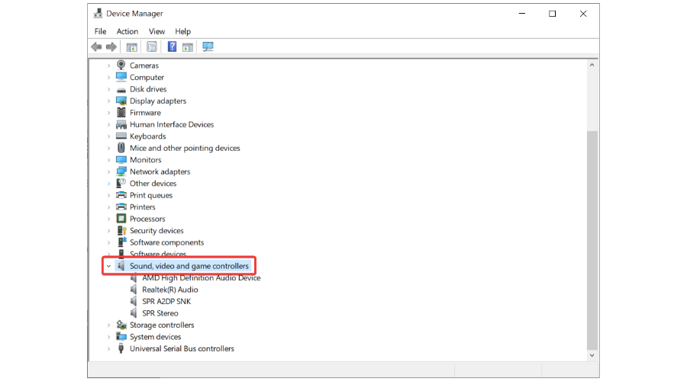Select SPR A2DP SNK device

(x=166, y=302)
